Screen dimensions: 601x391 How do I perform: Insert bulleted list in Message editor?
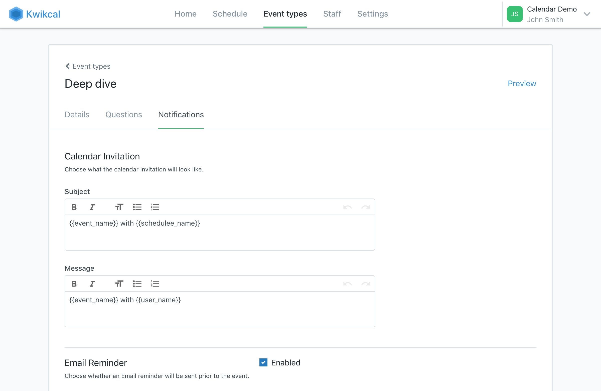(137, 283)
